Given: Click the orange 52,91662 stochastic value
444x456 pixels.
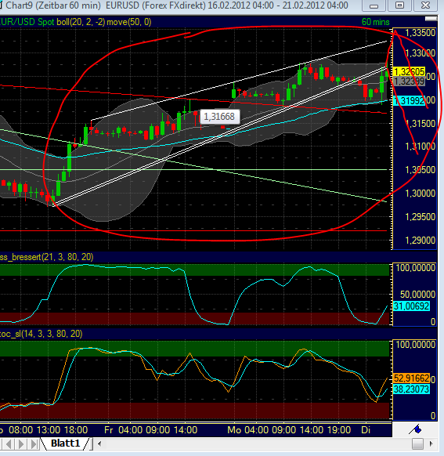Looking at the screenshot, I should click(411, 378).
